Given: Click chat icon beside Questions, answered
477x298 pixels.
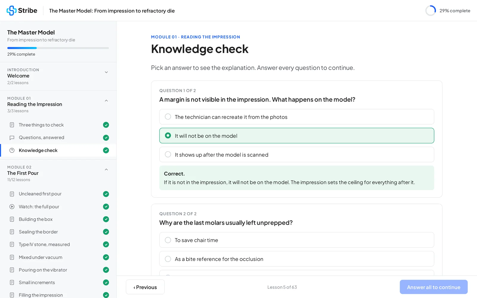Looking at the screenshot, I should tap(12, 138).
